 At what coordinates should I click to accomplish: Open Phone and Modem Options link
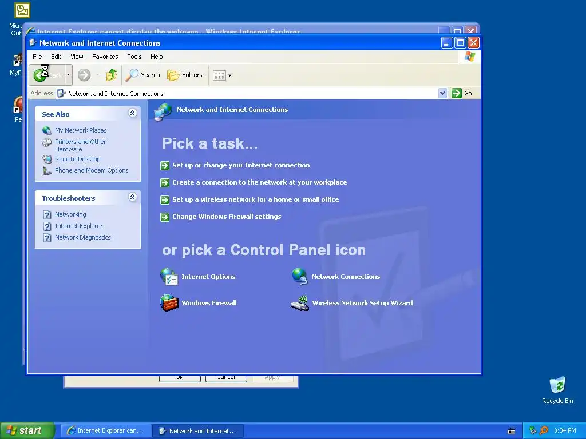92,170
